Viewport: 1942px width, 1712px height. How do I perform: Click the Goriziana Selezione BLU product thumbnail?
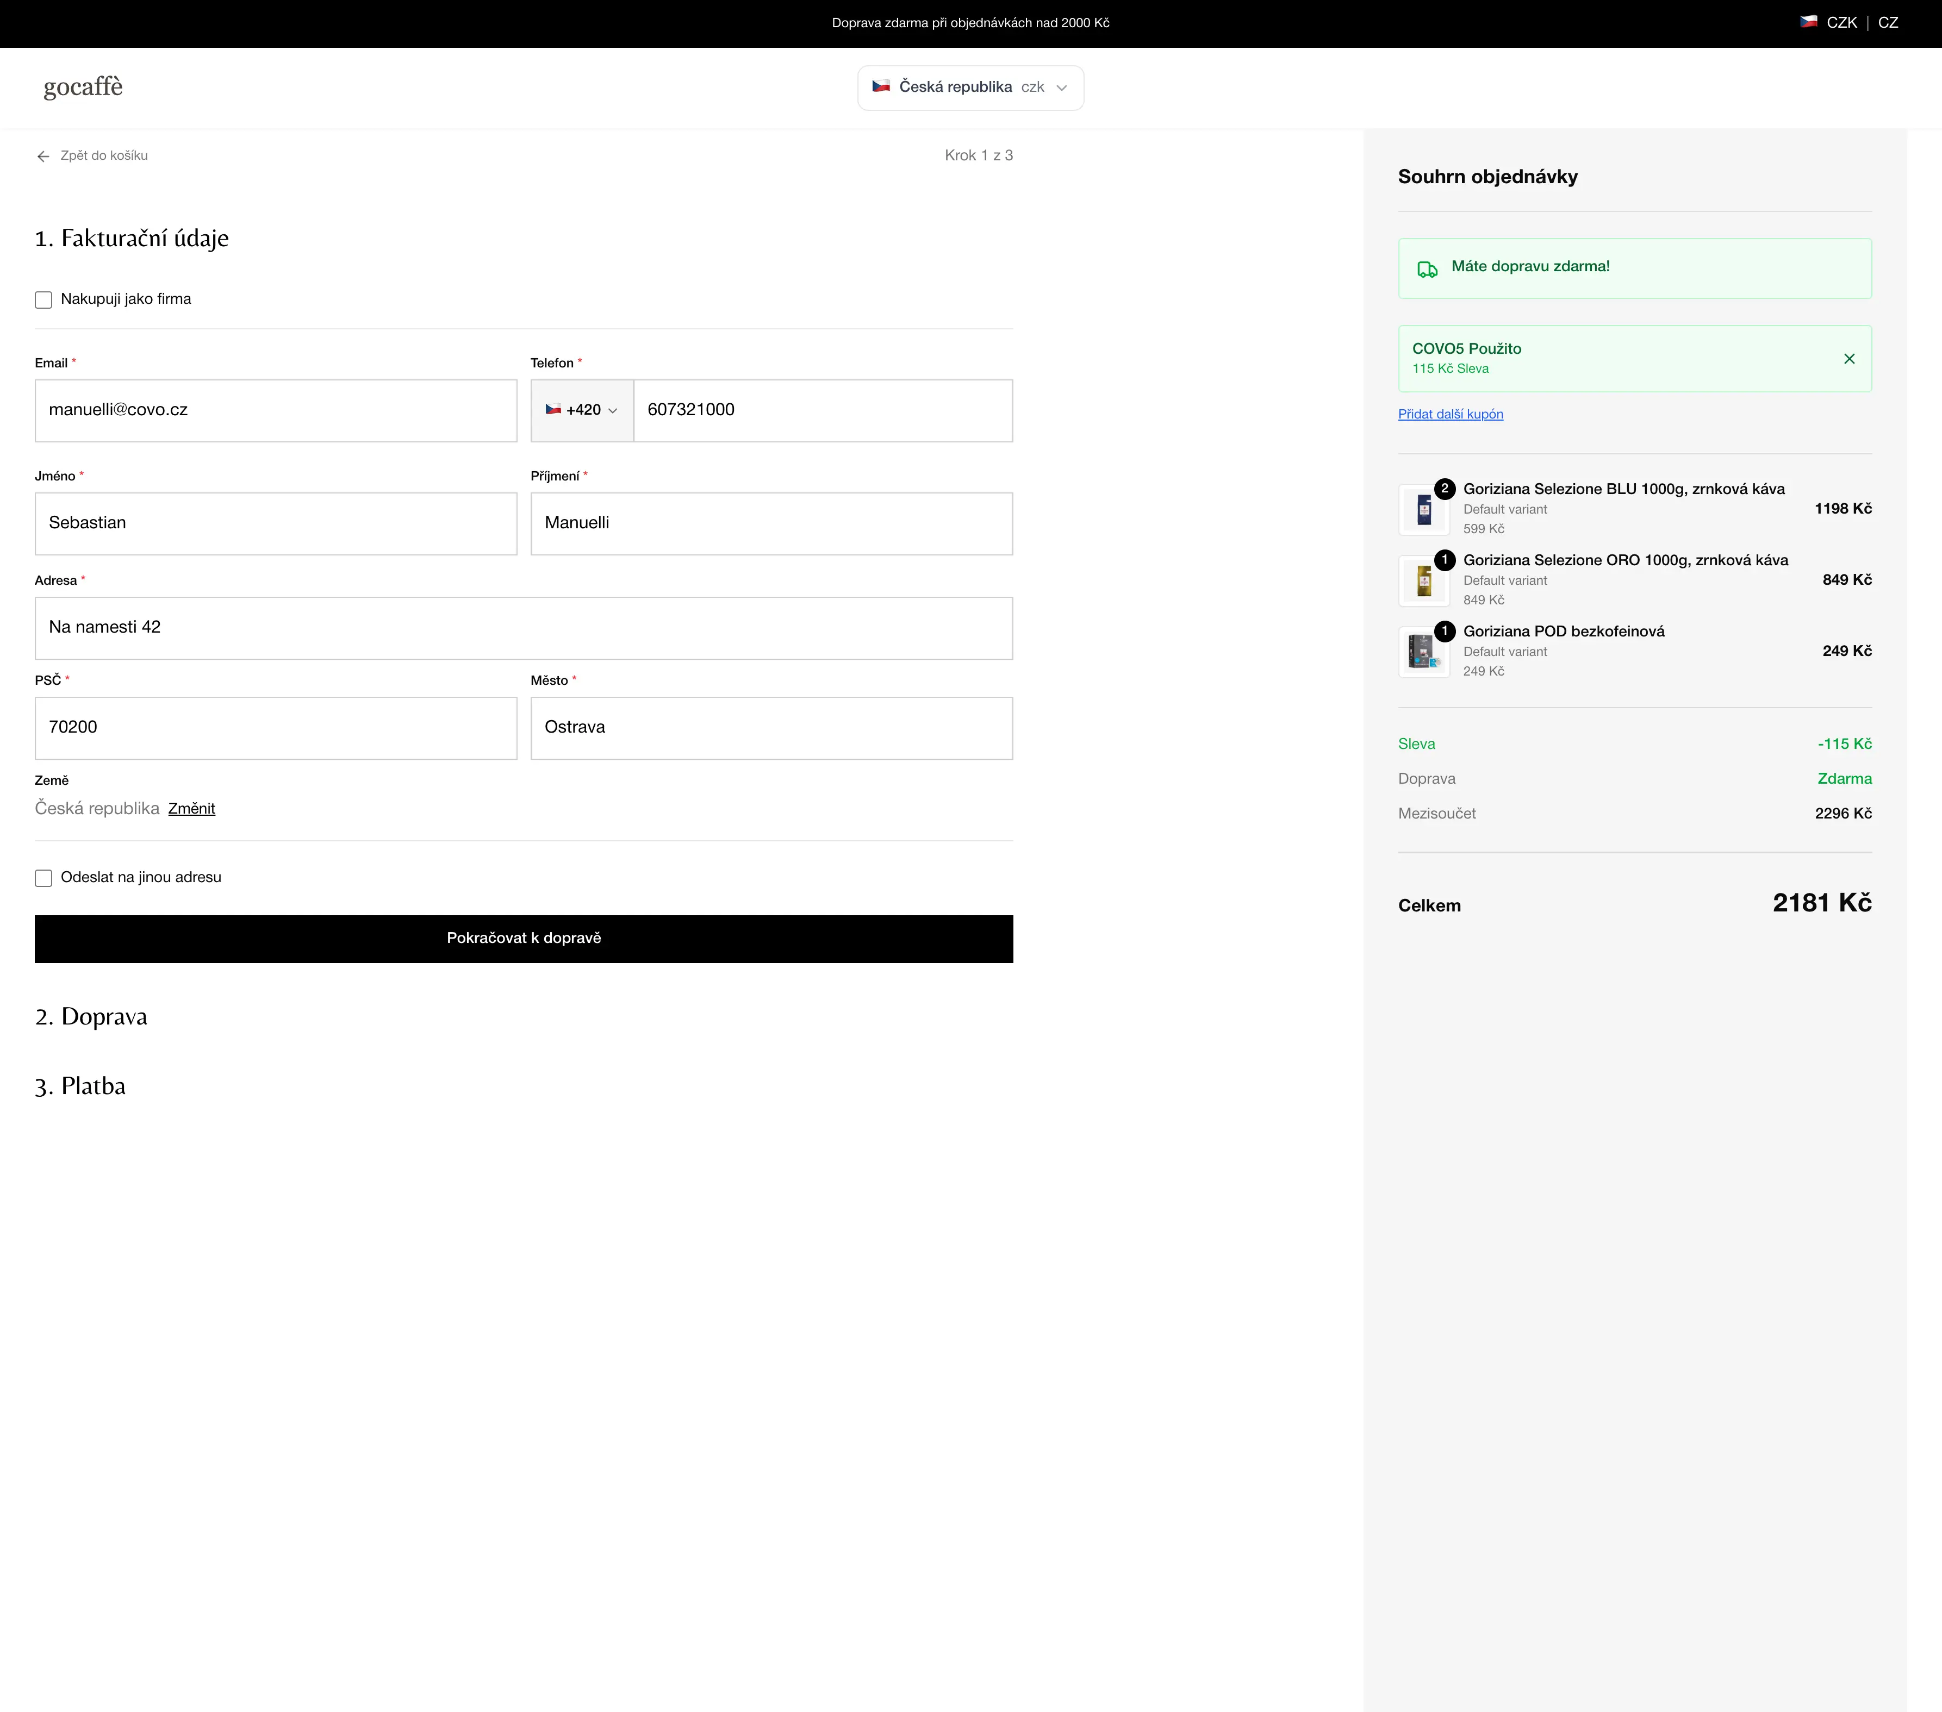pyautogui.click(x=1423, y=510)
